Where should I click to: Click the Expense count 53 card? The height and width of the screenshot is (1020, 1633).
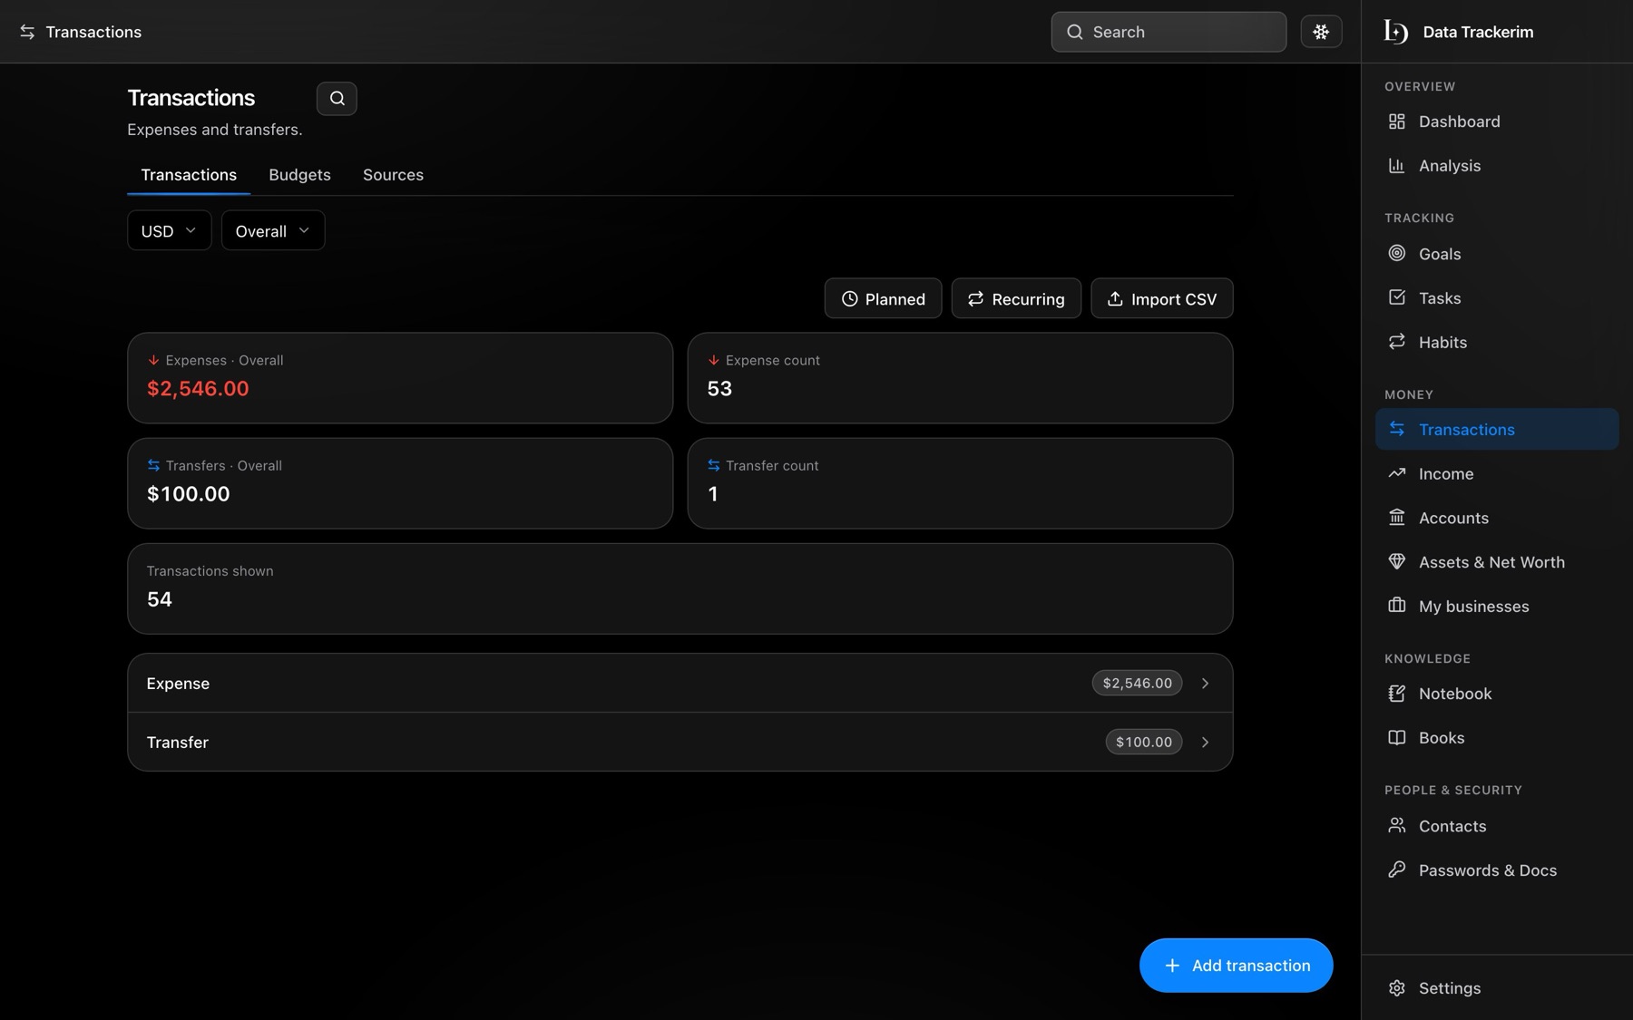(960, 378)
